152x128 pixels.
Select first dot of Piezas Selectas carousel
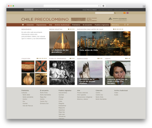pos(69,29)
